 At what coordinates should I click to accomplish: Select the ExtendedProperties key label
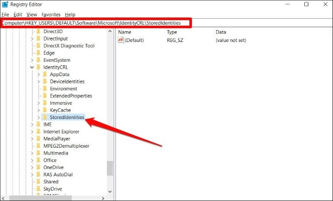coord(71,96)
